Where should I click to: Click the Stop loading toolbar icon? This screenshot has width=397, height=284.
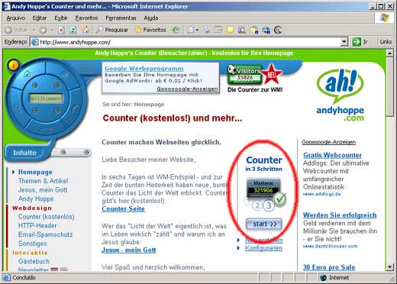(61, 30)
